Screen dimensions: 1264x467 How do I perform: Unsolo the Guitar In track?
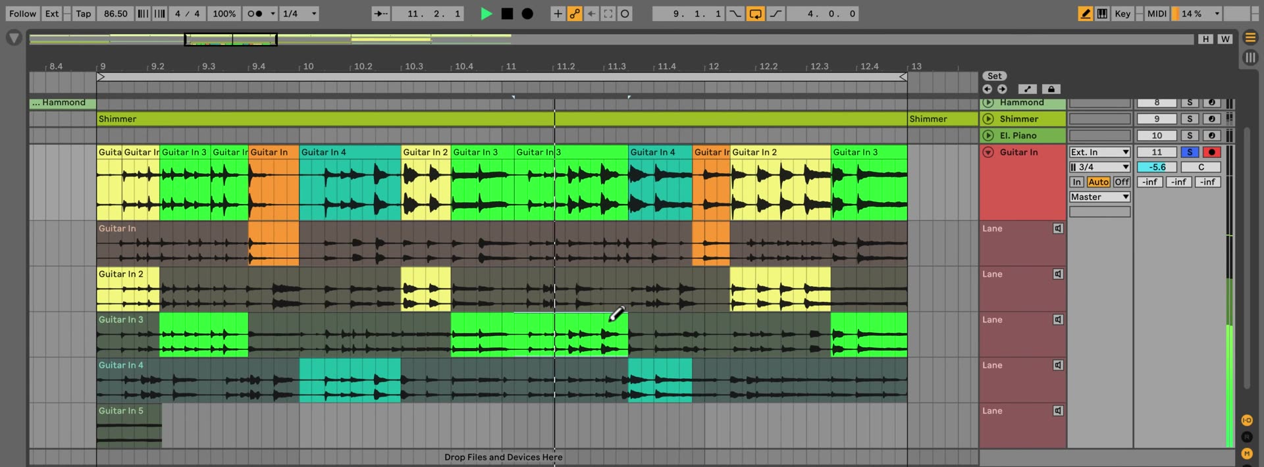click(1190, 152)
